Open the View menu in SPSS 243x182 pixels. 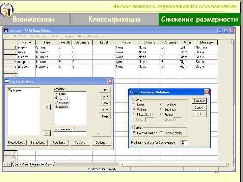22,36
